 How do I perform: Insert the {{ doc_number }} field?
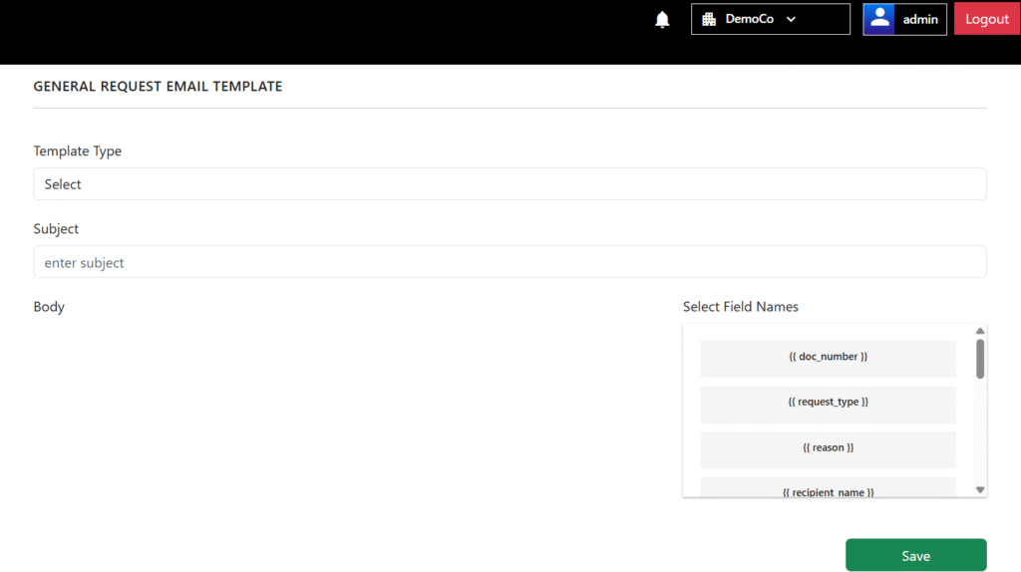coord(828,358)
